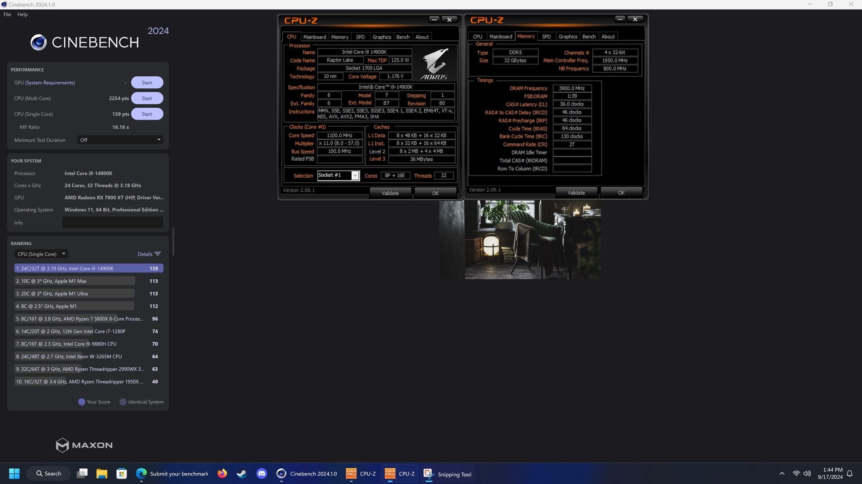Screen dimensions: 862x484
Task: Switch to Cinebench 2024.1.0 taskbar item
Action: 307,474
